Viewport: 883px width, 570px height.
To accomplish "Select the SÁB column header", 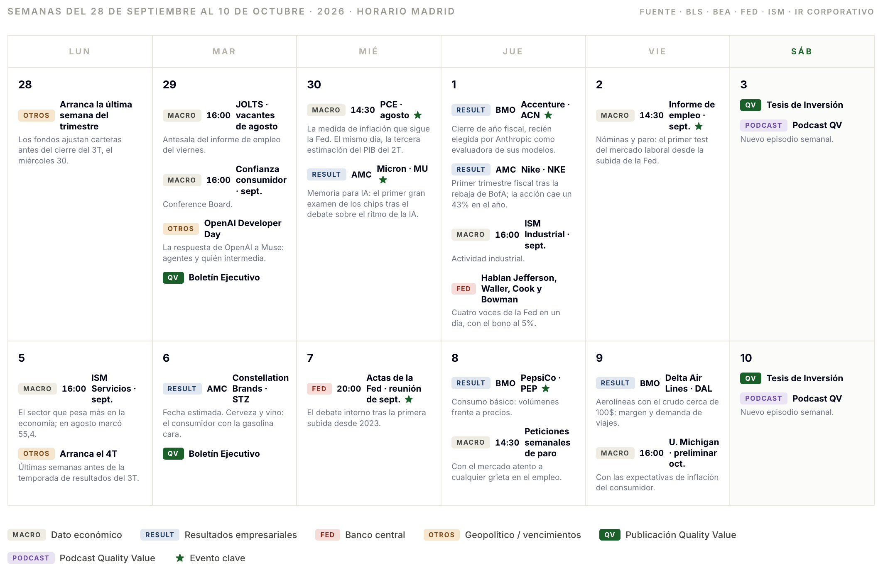I will [x=802, y=51].
